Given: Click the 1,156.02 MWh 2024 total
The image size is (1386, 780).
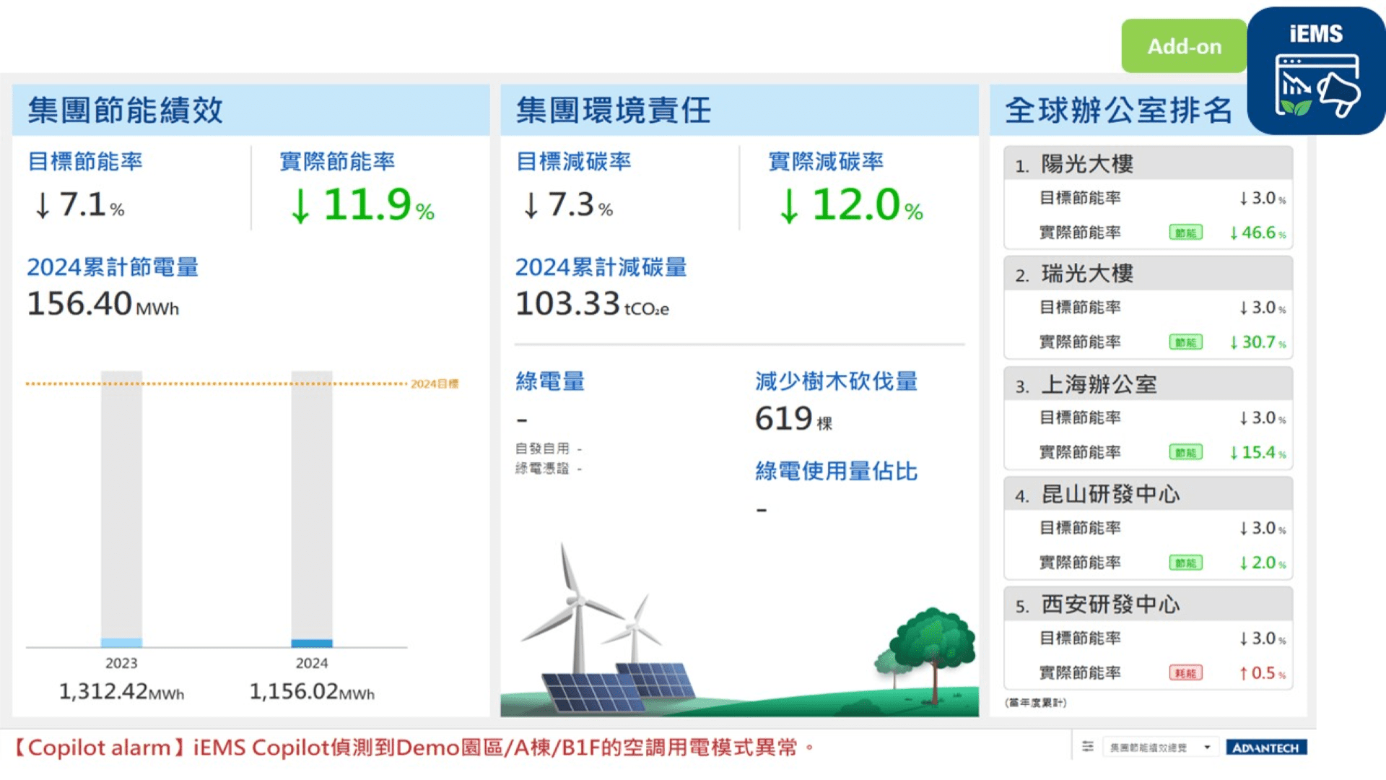Looking at the screenshot, I should pyautogui.click(x=312, y=692).
